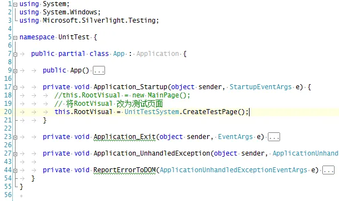Viewport: 339px width, 201px height.
Task: Collapse the using directives block at line 1
Action: pyautogui.click(x=16, y=4)
